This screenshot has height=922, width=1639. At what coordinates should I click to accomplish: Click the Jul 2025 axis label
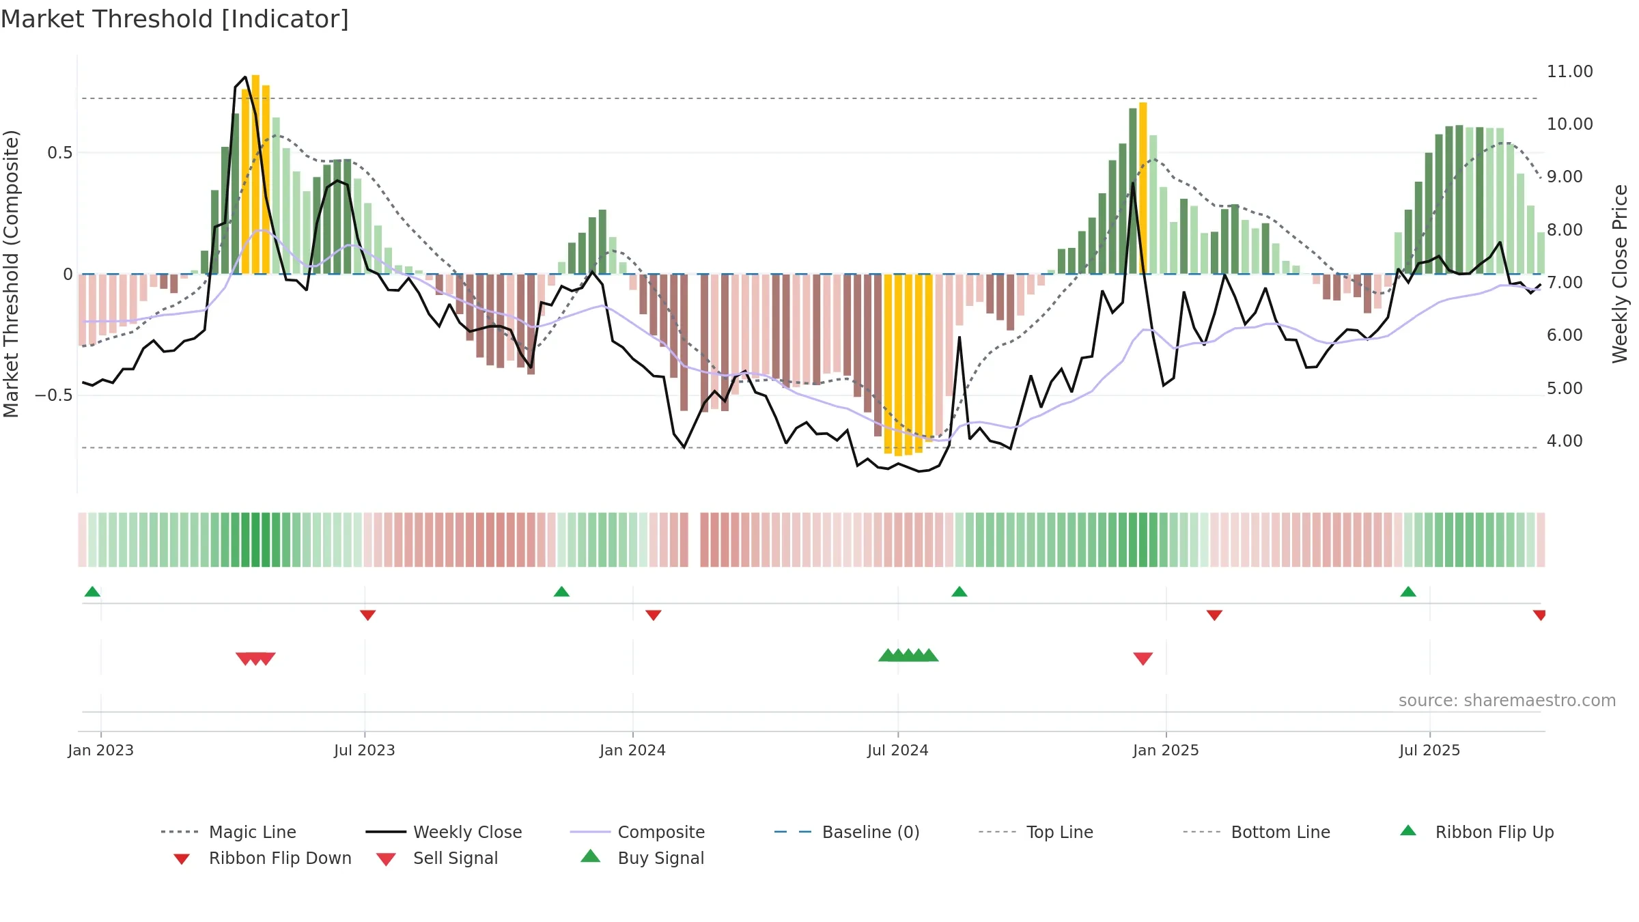1430,750
